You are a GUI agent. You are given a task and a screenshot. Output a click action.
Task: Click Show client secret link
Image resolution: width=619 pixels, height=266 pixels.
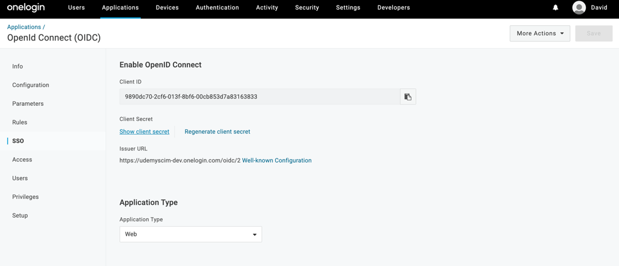144,132
